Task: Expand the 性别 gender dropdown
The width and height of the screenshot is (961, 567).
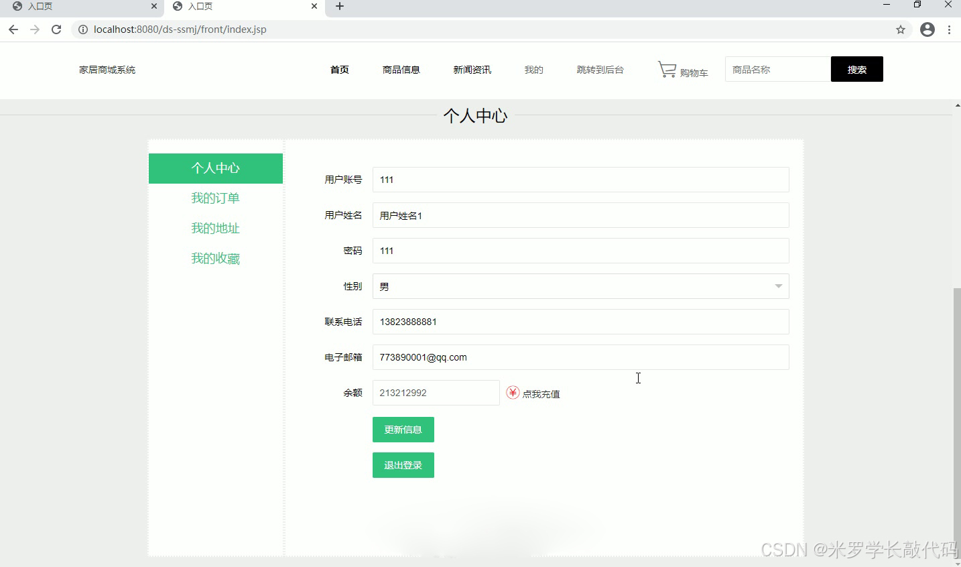Action: [778, 286]
